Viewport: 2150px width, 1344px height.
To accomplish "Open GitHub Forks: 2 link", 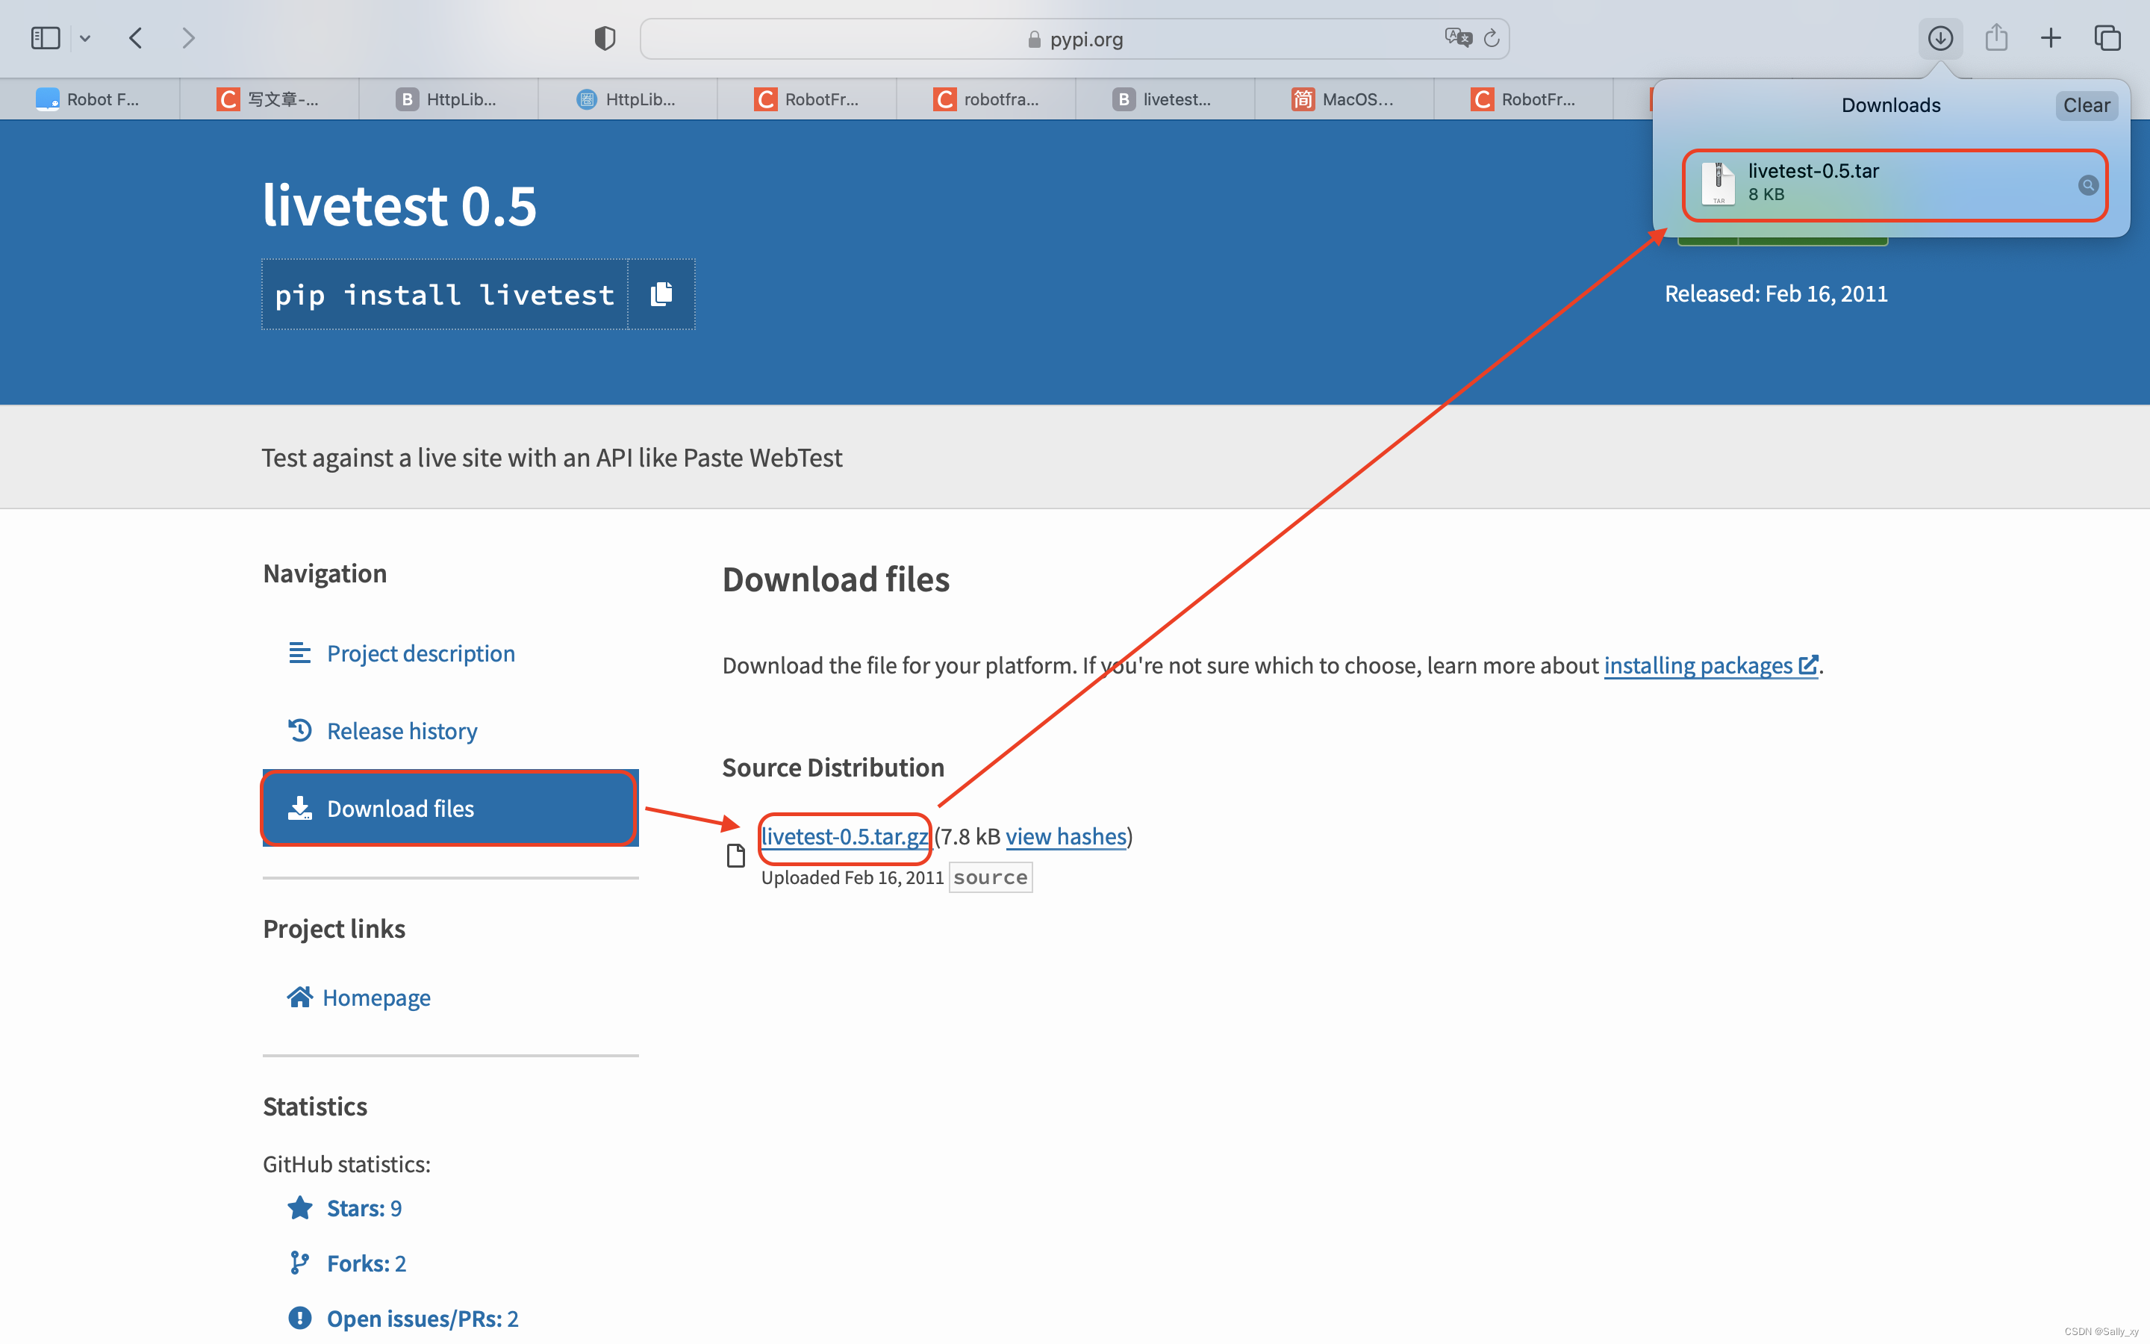I will point(366,1263).
